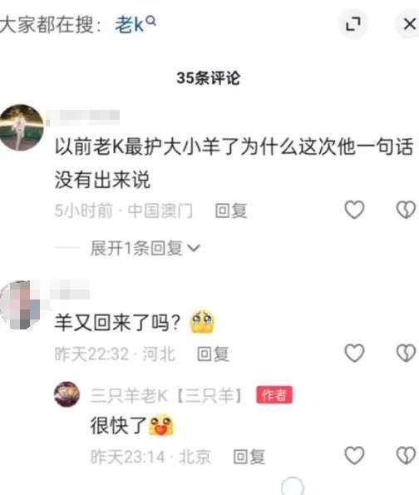This screenshot has width=419, height=495.
Task: Like the comment from 中国澳门
Action: [354, 210]
